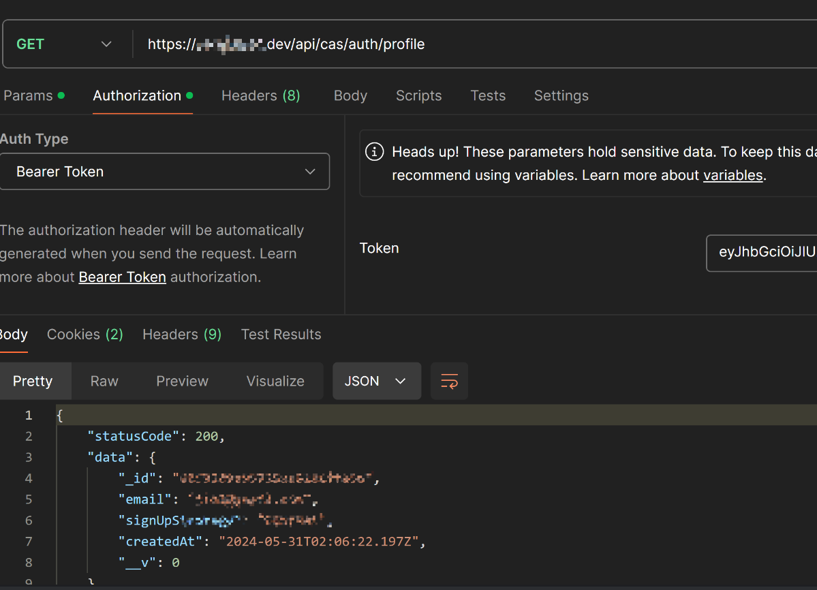
Task: Toggle the word wrap icon
Action: tap(449, 381)
